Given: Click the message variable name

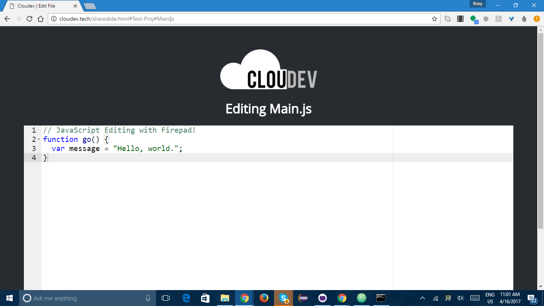Looking at the screenshot, I should click(x=84, y=149).
